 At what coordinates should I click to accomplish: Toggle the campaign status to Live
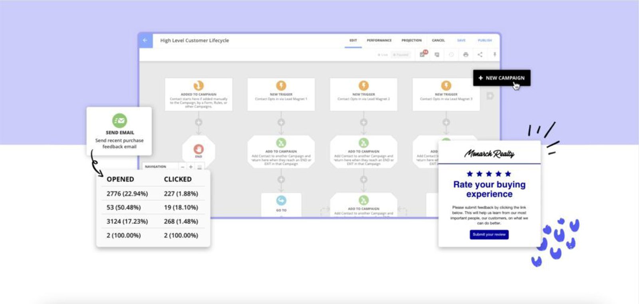(383, 55)
